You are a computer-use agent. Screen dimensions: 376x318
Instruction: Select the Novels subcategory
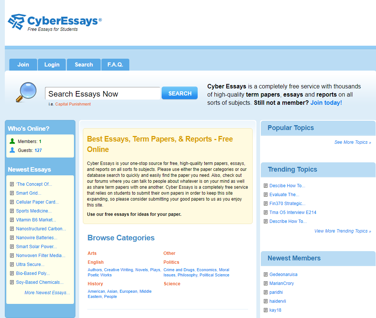coord(142,270)
